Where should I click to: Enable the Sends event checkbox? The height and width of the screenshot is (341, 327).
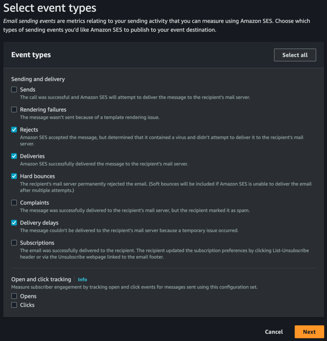click(14, 90)
